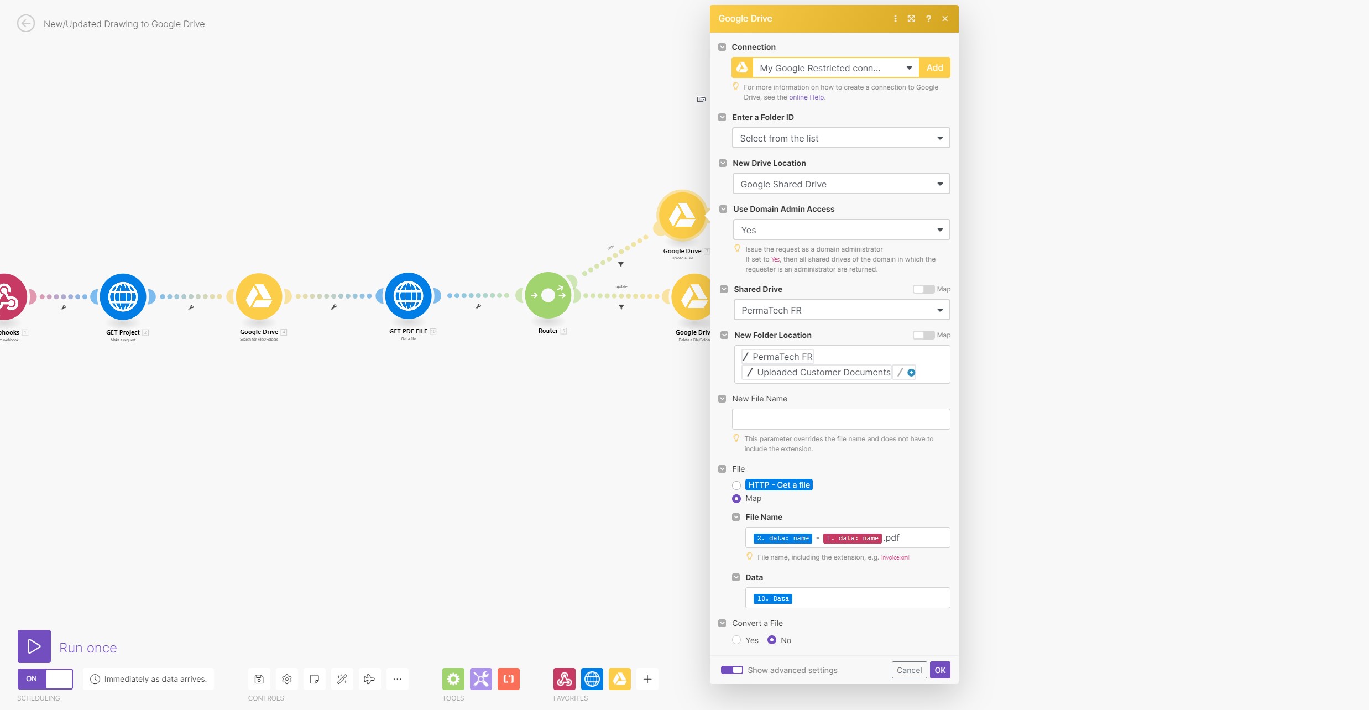Open the online Help link

point(806,97)
